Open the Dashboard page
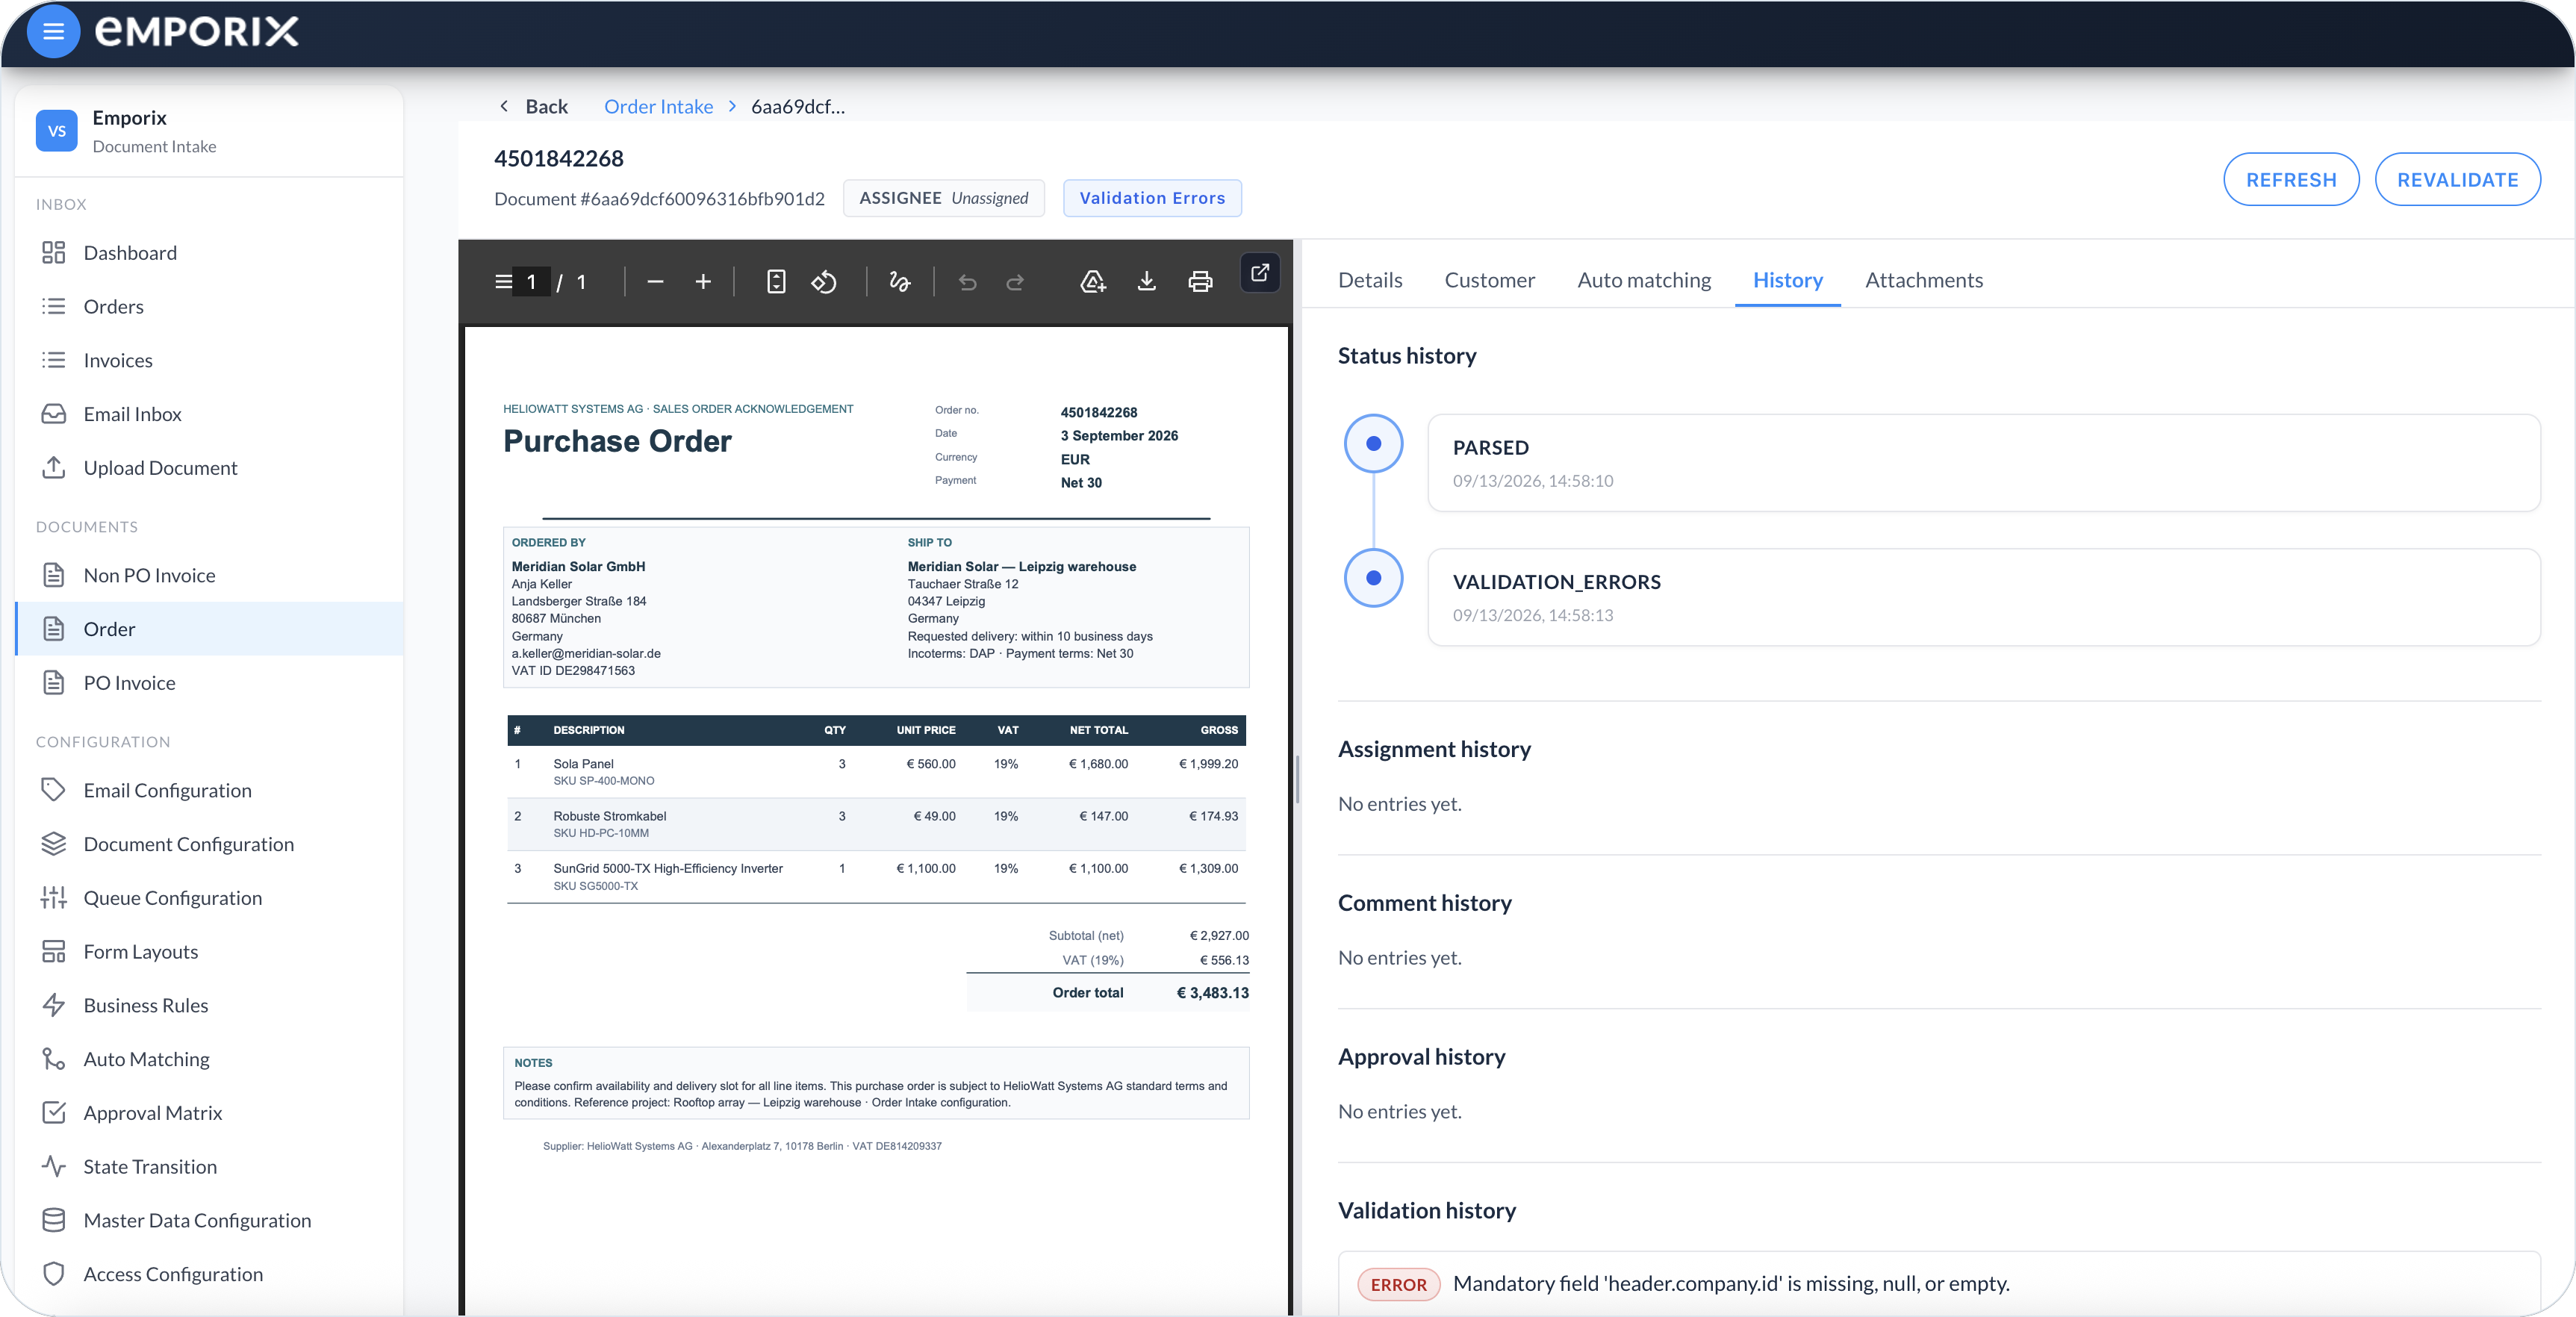The image size is (2576, 1317). point(209,253)
